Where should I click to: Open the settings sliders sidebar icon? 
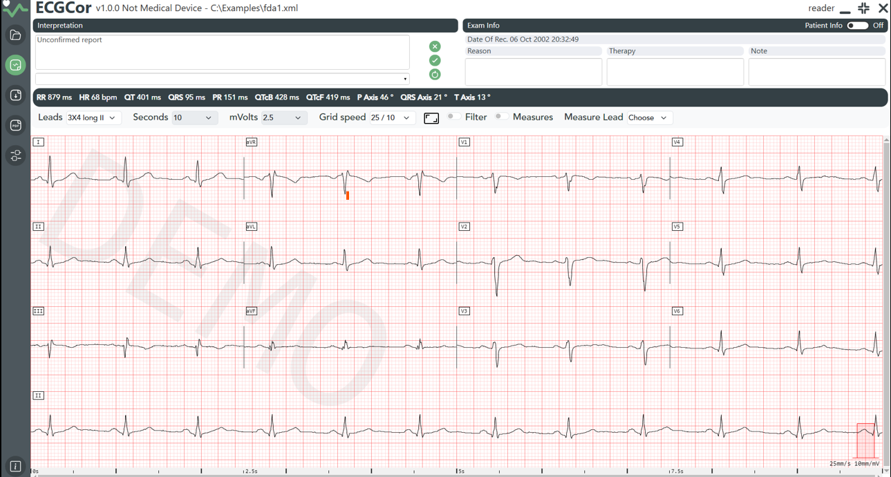(x=15, y=156)
